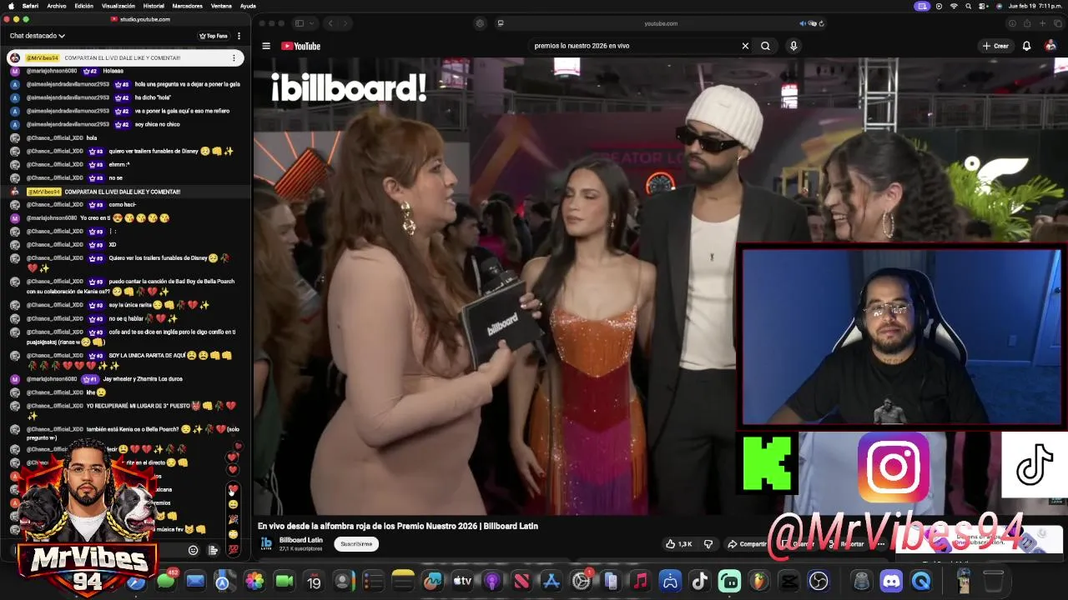Open pinned message options menu
Screen dimensions: 1068x600
(x=234, y=57)
